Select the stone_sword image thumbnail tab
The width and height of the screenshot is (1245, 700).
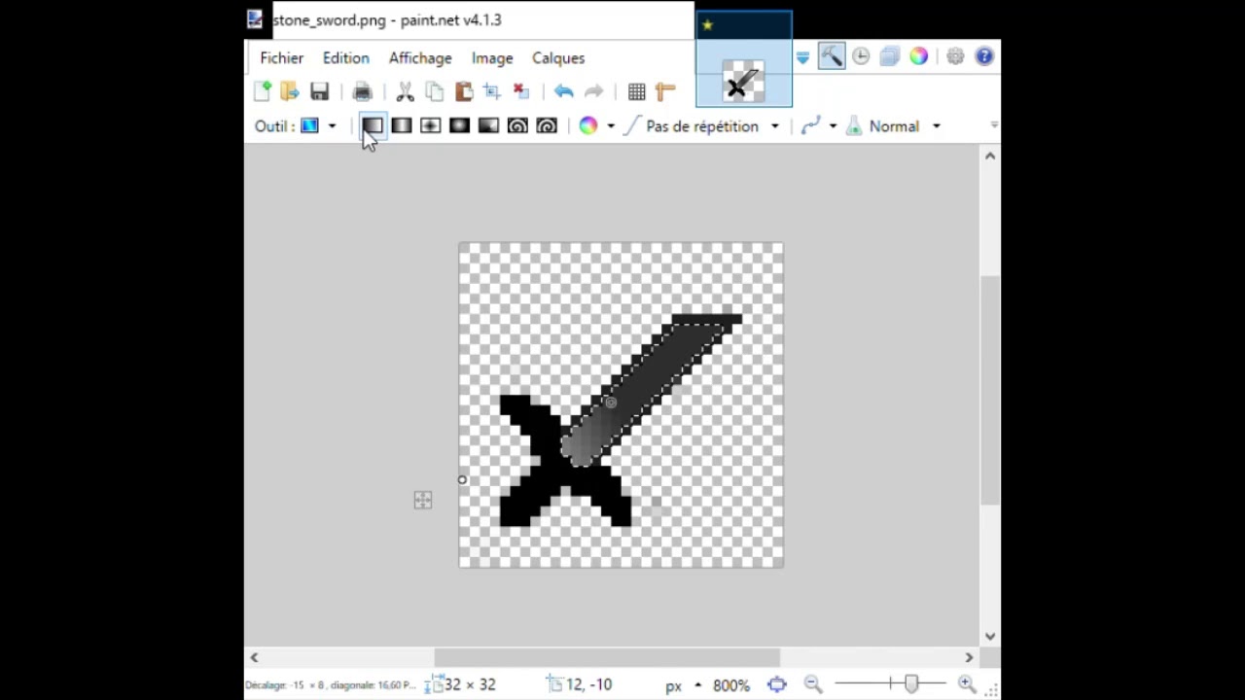click(x=744, y=59)
